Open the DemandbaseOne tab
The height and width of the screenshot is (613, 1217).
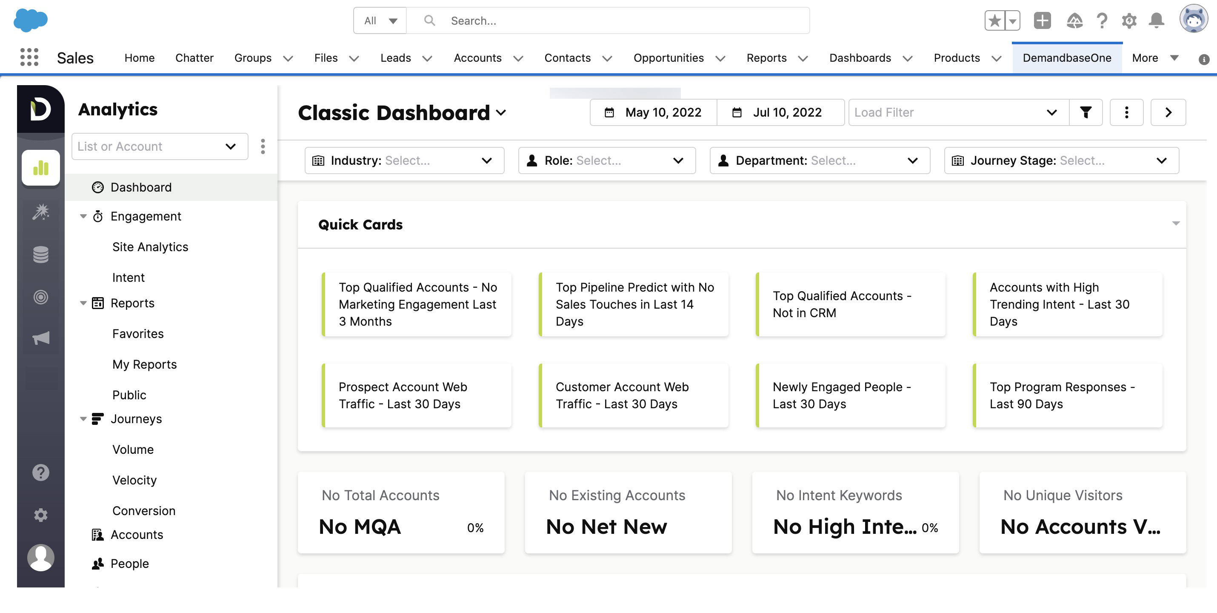tap(1067, 57)
